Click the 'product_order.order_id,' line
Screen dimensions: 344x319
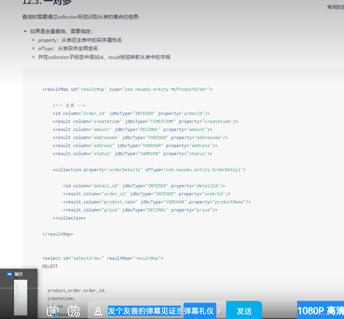point(77,290)
